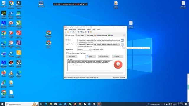
Task: Click the trash bin toolbar icon
Action: coord(78,32)
